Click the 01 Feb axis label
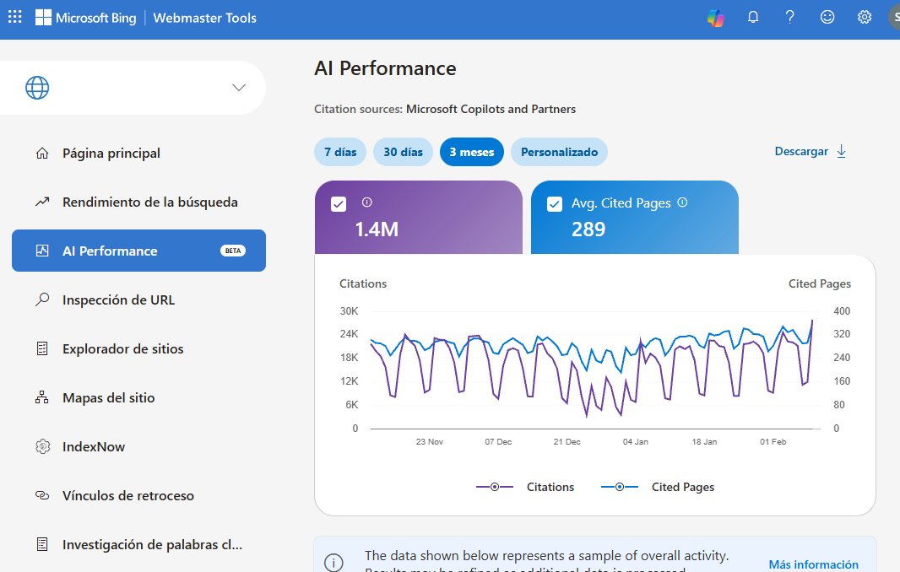900x572 pixels. pyautogui.click(x=773, y=442)
